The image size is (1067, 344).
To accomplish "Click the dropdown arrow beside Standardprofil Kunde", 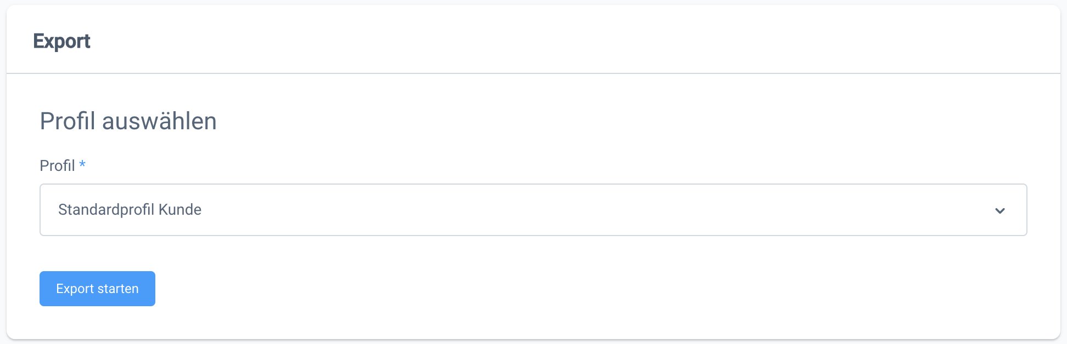I will pos(1001,210).
